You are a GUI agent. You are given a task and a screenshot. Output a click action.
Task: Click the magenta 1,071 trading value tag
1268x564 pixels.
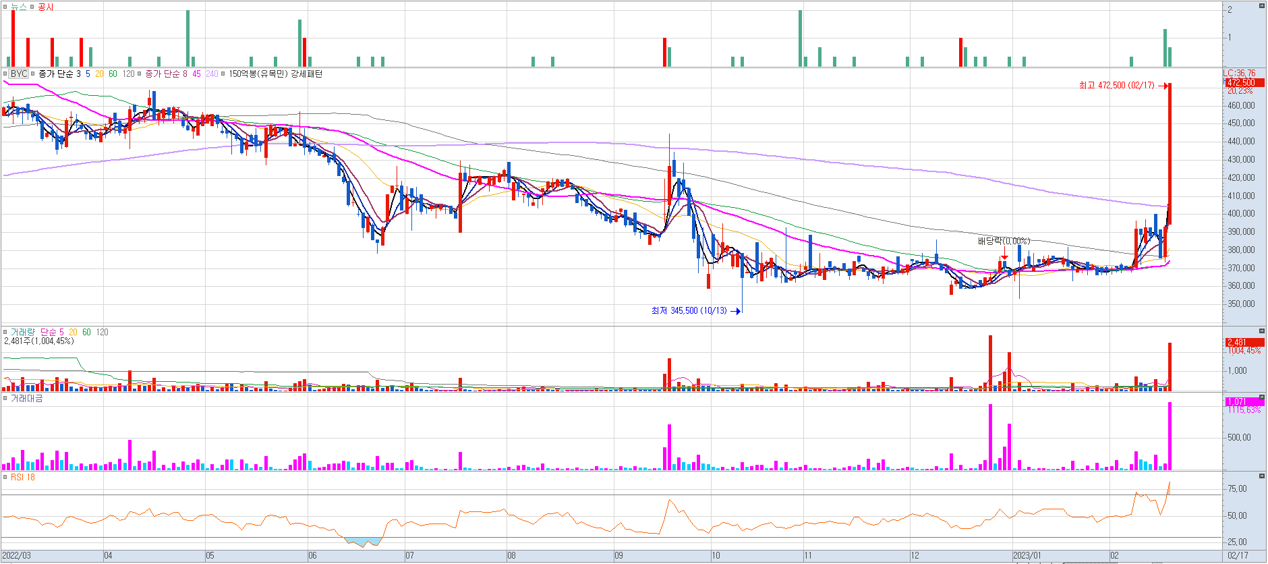coord(1244,401)
